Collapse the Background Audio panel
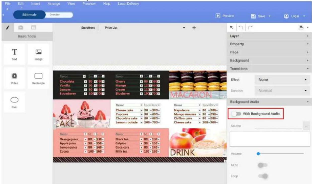Screen dimensions: 312x184 [269, 102]
